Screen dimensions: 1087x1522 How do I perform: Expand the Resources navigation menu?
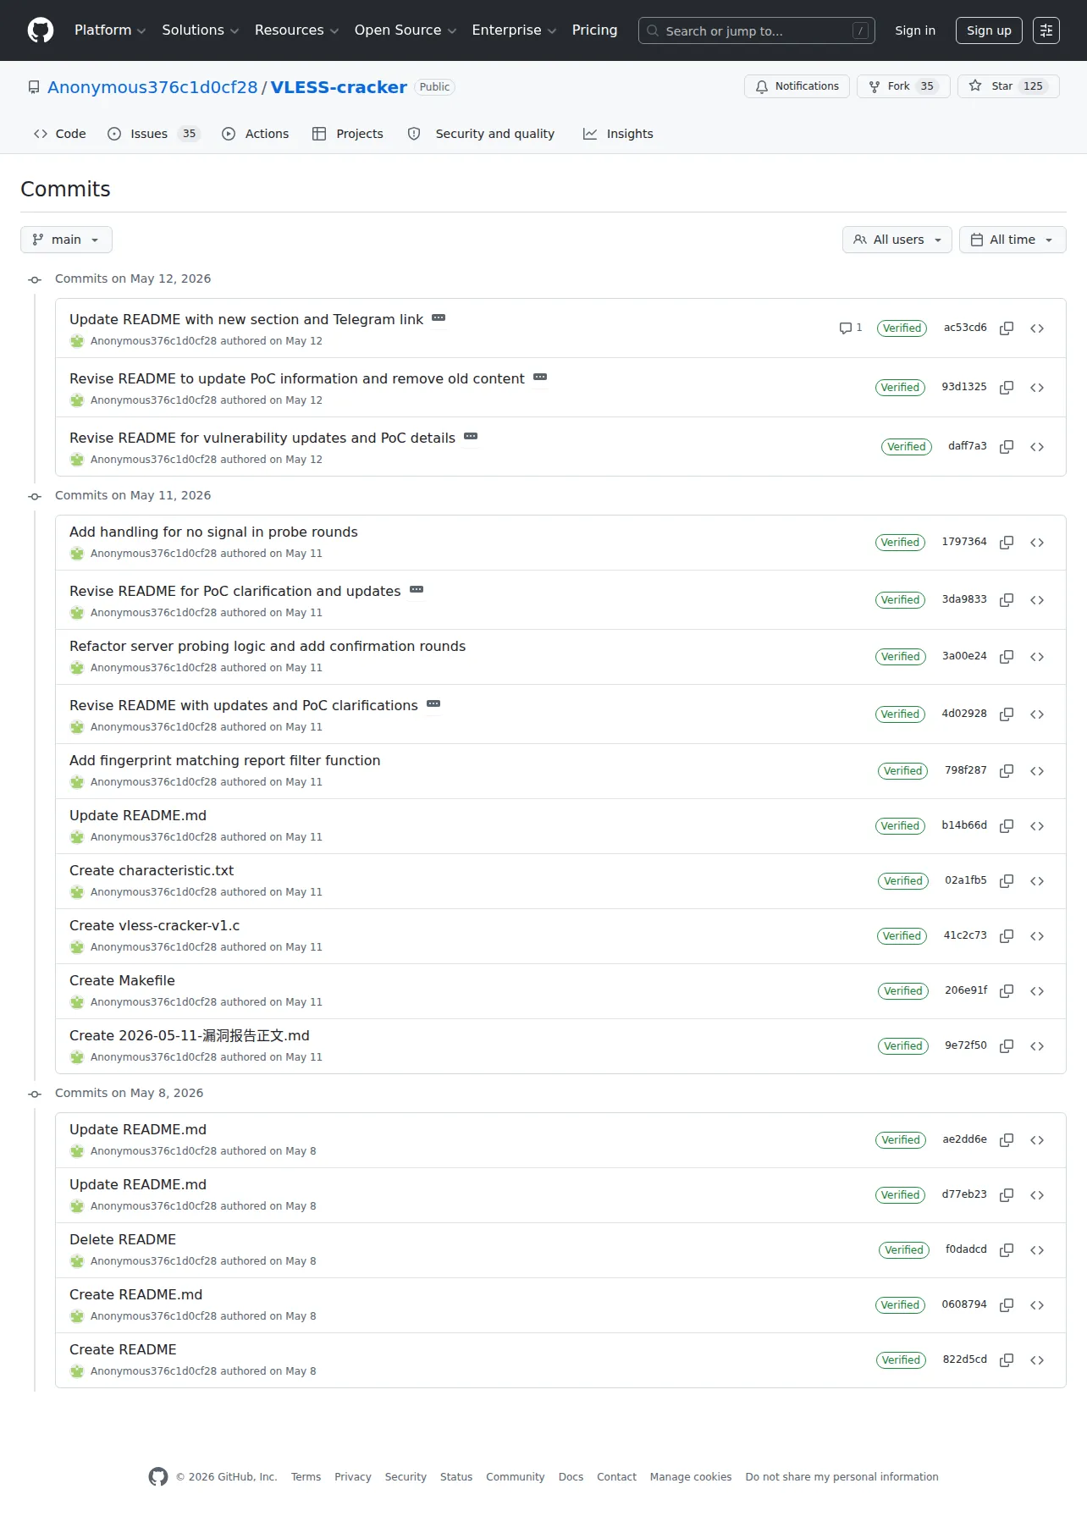296,30
